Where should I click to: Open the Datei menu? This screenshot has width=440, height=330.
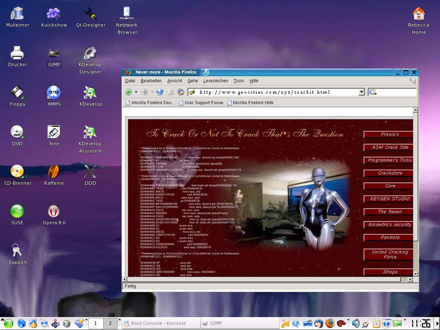click(x=130, y=81)
